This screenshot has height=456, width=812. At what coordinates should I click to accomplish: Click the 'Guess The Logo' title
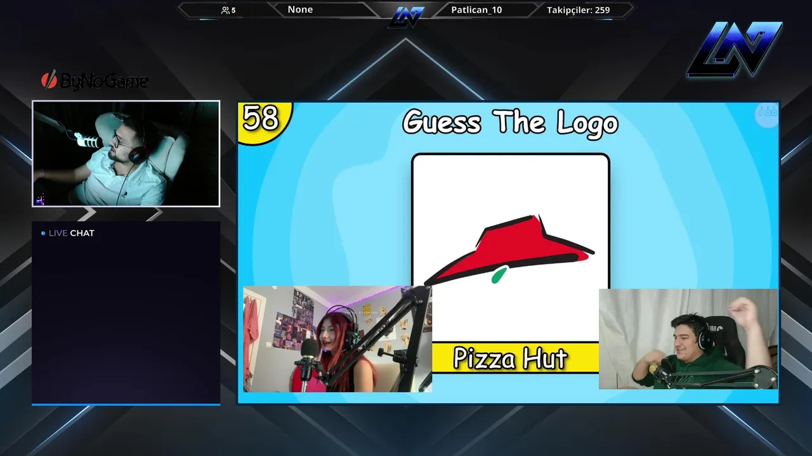point(510,122)
